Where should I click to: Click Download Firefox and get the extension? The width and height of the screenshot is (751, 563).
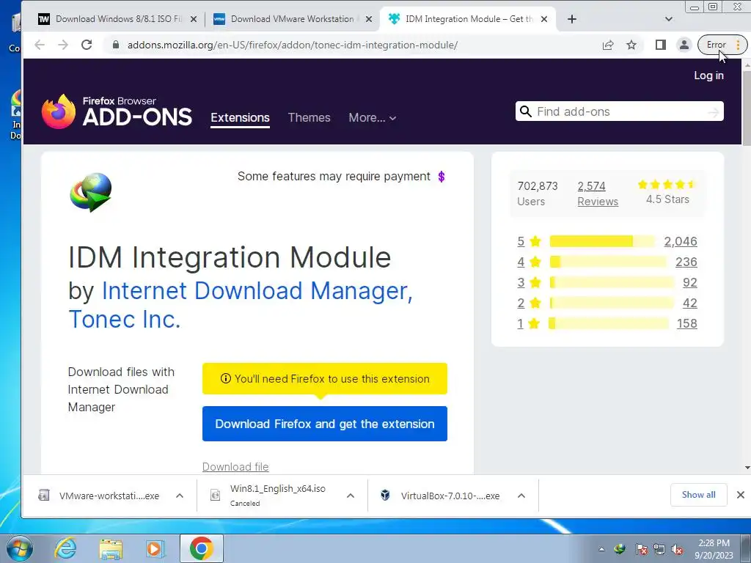pos(325,424)
